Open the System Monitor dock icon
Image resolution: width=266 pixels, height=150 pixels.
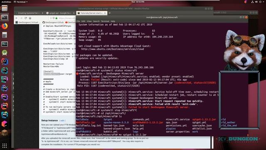(5, 44)
